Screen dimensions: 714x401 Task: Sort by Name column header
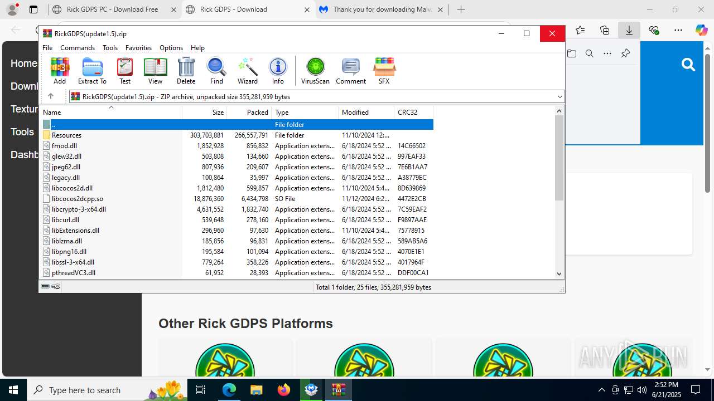111,113
